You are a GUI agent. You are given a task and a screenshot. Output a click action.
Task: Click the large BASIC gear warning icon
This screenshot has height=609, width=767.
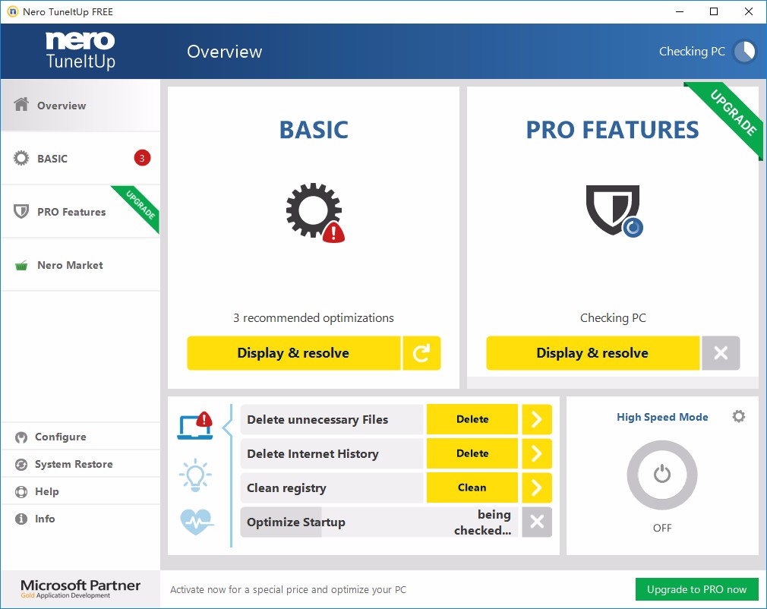315,212
